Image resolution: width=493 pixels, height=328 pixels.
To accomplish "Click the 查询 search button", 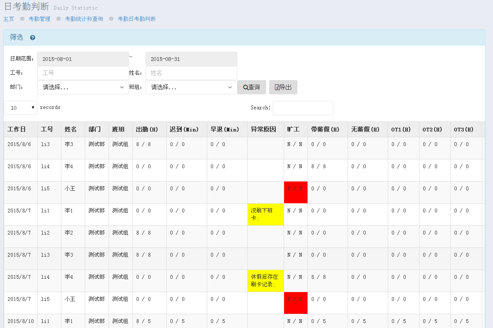I will click(x=252, y=87).
